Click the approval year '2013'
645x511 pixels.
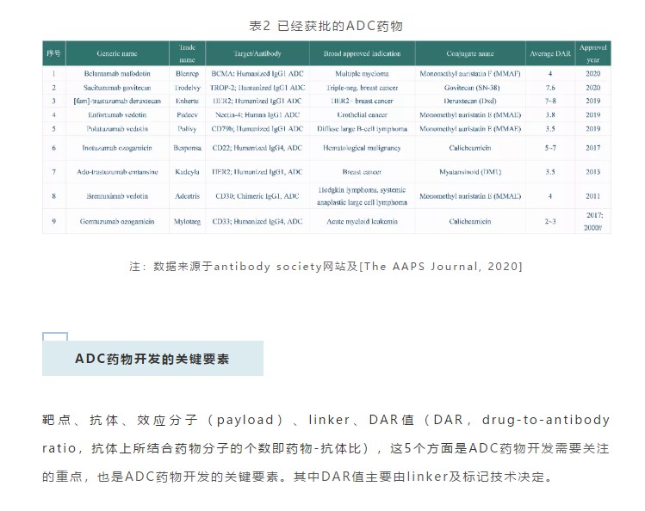592,172
